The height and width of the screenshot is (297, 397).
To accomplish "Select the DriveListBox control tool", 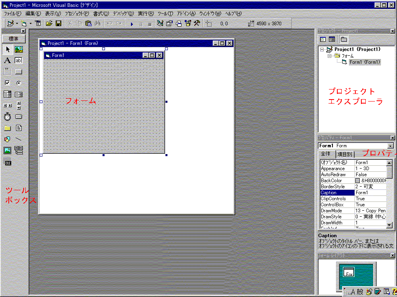I will click(18, 117).
